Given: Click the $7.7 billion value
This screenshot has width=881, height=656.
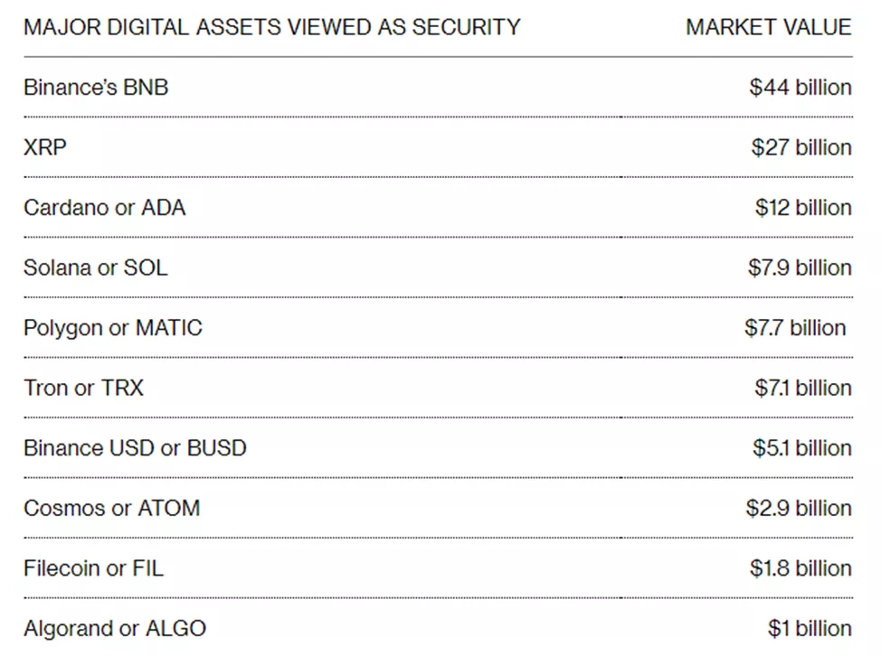Looking at the screenshot, I should click(x=795, y=328).
